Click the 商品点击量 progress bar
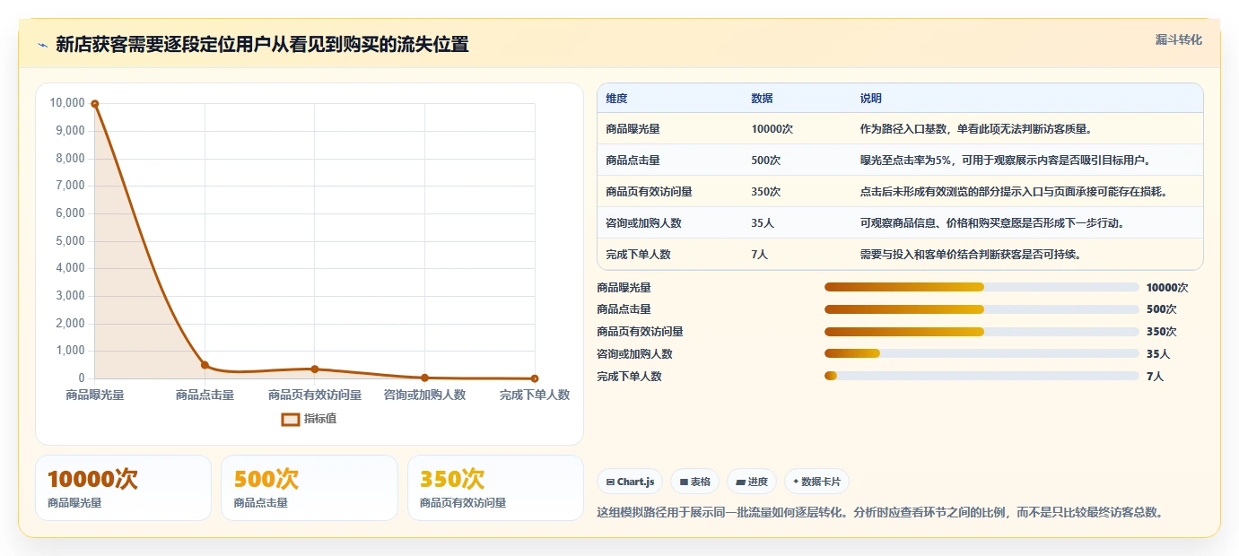The image size is (1239, 556). click(982, 309)
